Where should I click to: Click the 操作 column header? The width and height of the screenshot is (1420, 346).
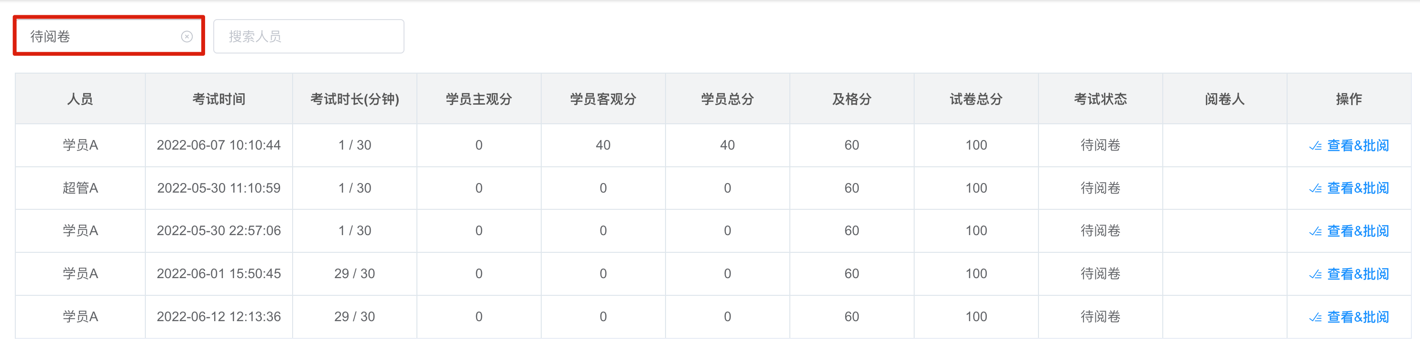pyautogui.click(x=1348, y=99)
